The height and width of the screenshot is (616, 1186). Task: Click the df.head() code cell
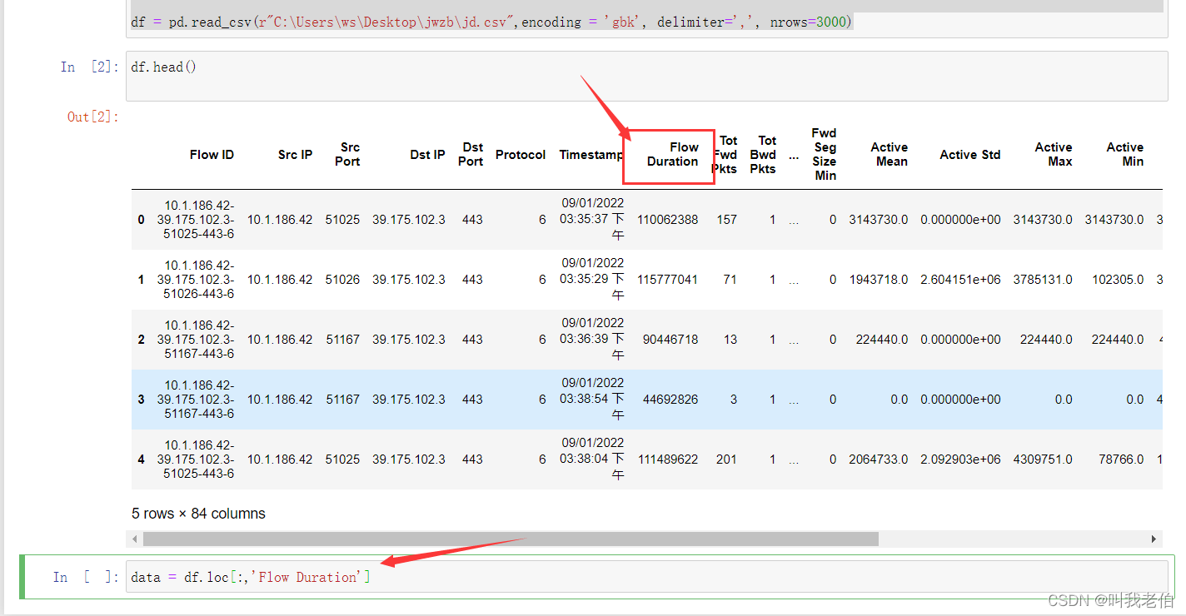coord(646,76)
